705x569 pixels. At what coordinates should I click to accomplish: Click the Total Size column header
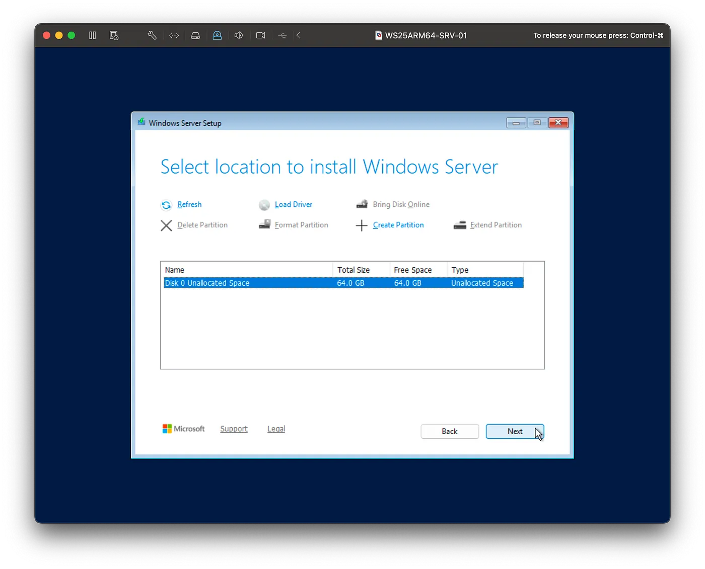[361, 270]
